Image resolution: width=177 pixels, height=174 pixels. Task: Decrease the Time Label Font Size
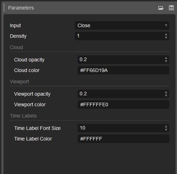click(166, 130)
